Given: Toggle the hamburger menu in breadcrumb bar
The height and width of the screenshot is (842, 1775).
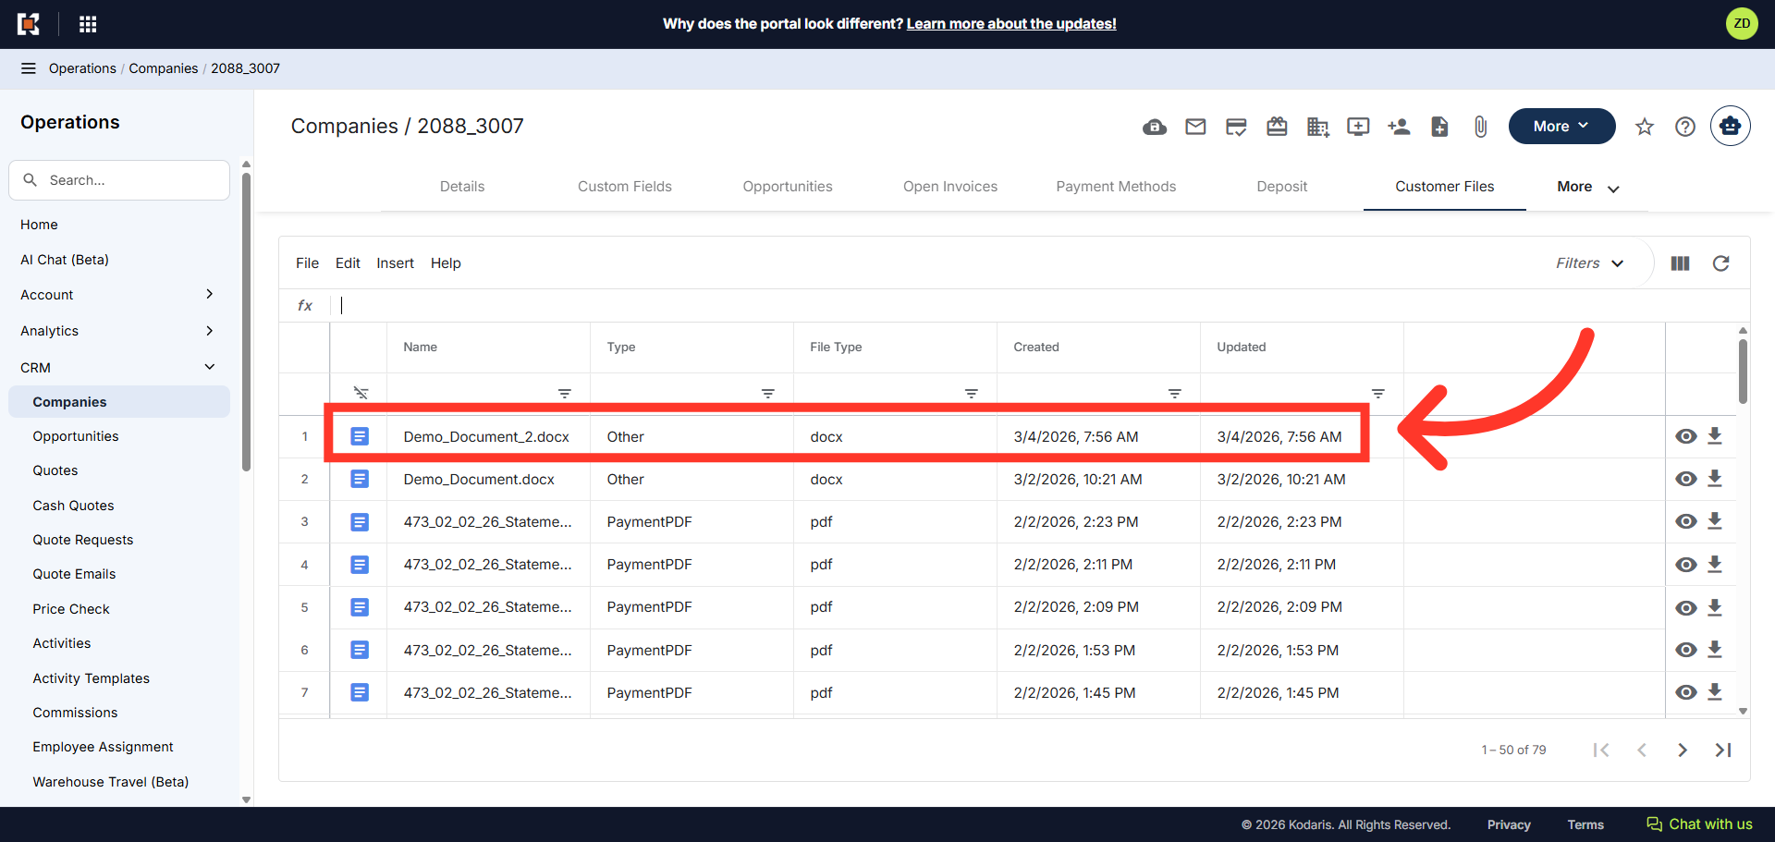Looking at the screenshot, I should 29,68.
